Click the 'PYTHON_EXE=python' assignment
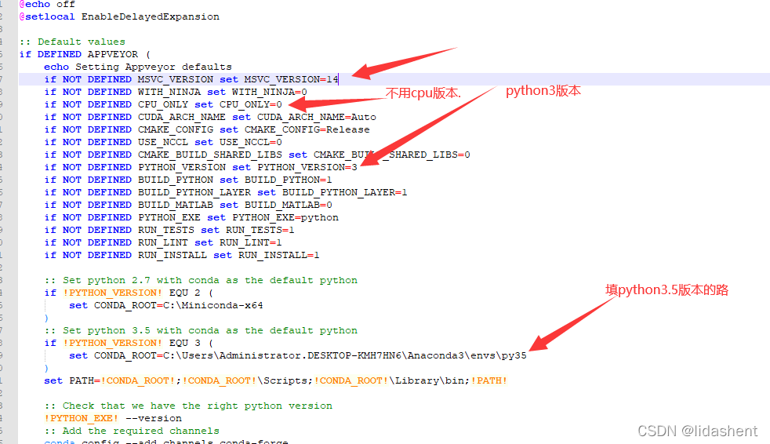Screen dimensions: 770x444 tap(285, 217)
